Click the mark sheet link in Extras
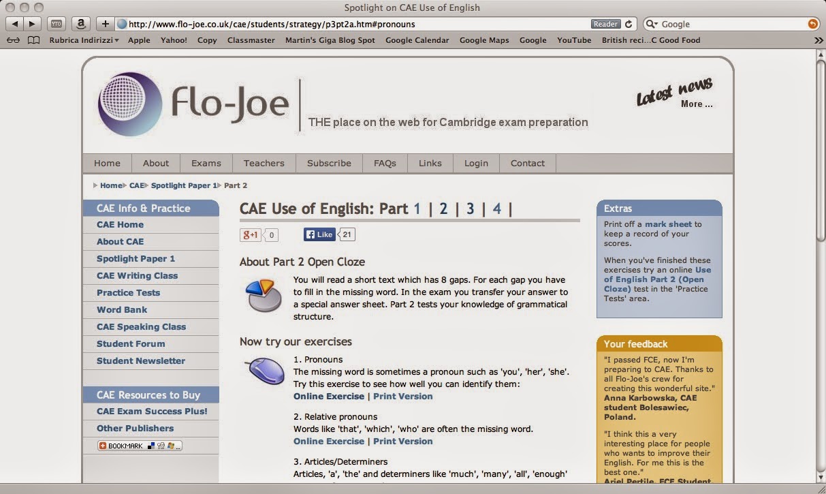826x494 pixels. point(668,224)
